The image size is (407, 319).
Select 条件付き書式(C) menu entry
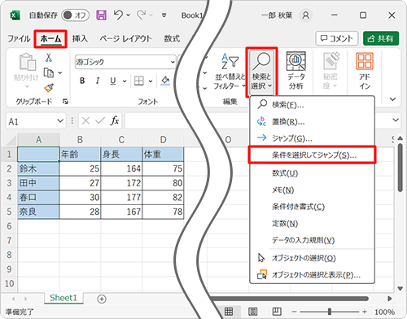tap(312, 207)
